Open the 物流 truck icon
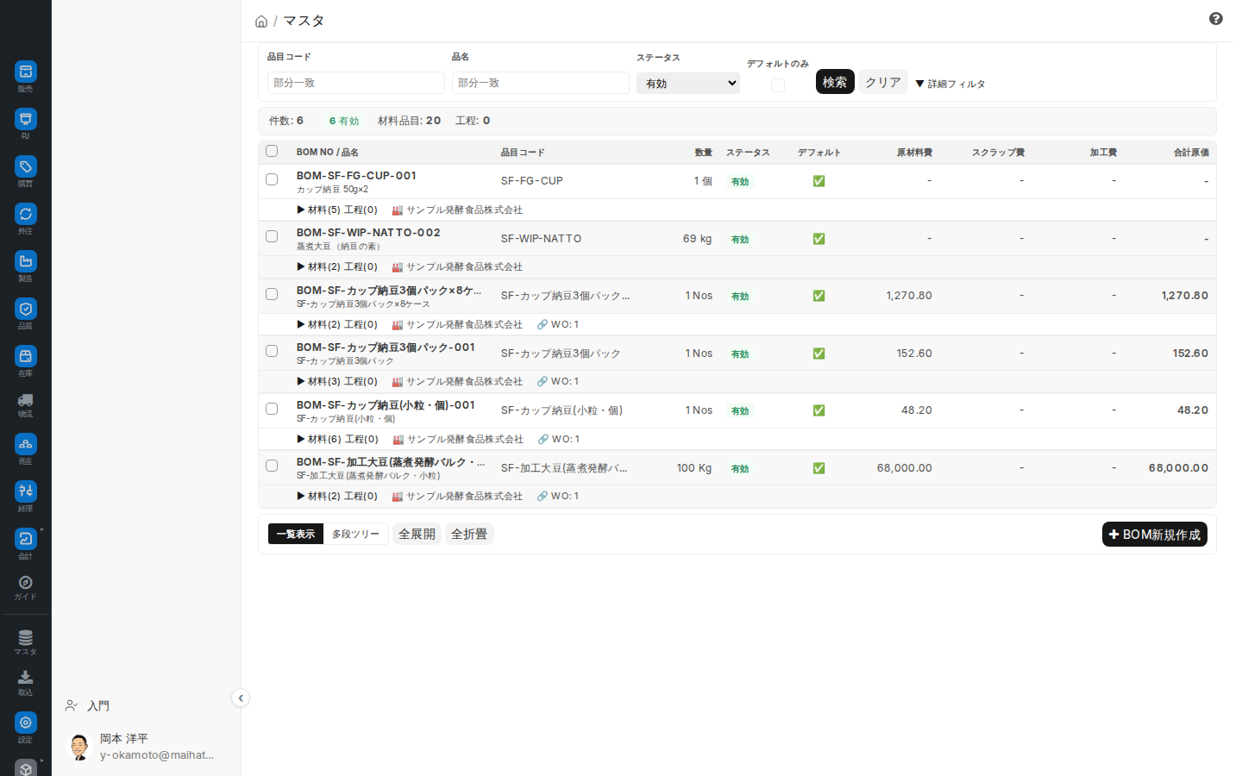1242x776 pixels. [26, 400]
